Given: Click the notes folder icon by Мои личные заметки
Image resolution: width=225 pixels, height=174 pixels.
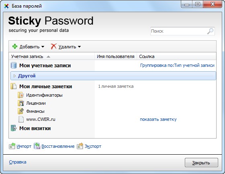Looking at the screenshot, I should click(x=14, y=86).
